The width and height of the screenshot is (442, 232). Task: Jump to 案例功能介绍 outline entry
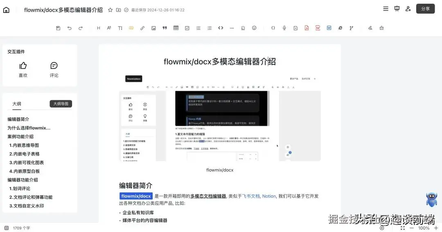coord(20,137)
